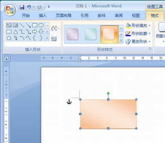Open the 更改形状 menu
The height and width of the screenshot is (143, 165).
[138, 42]
